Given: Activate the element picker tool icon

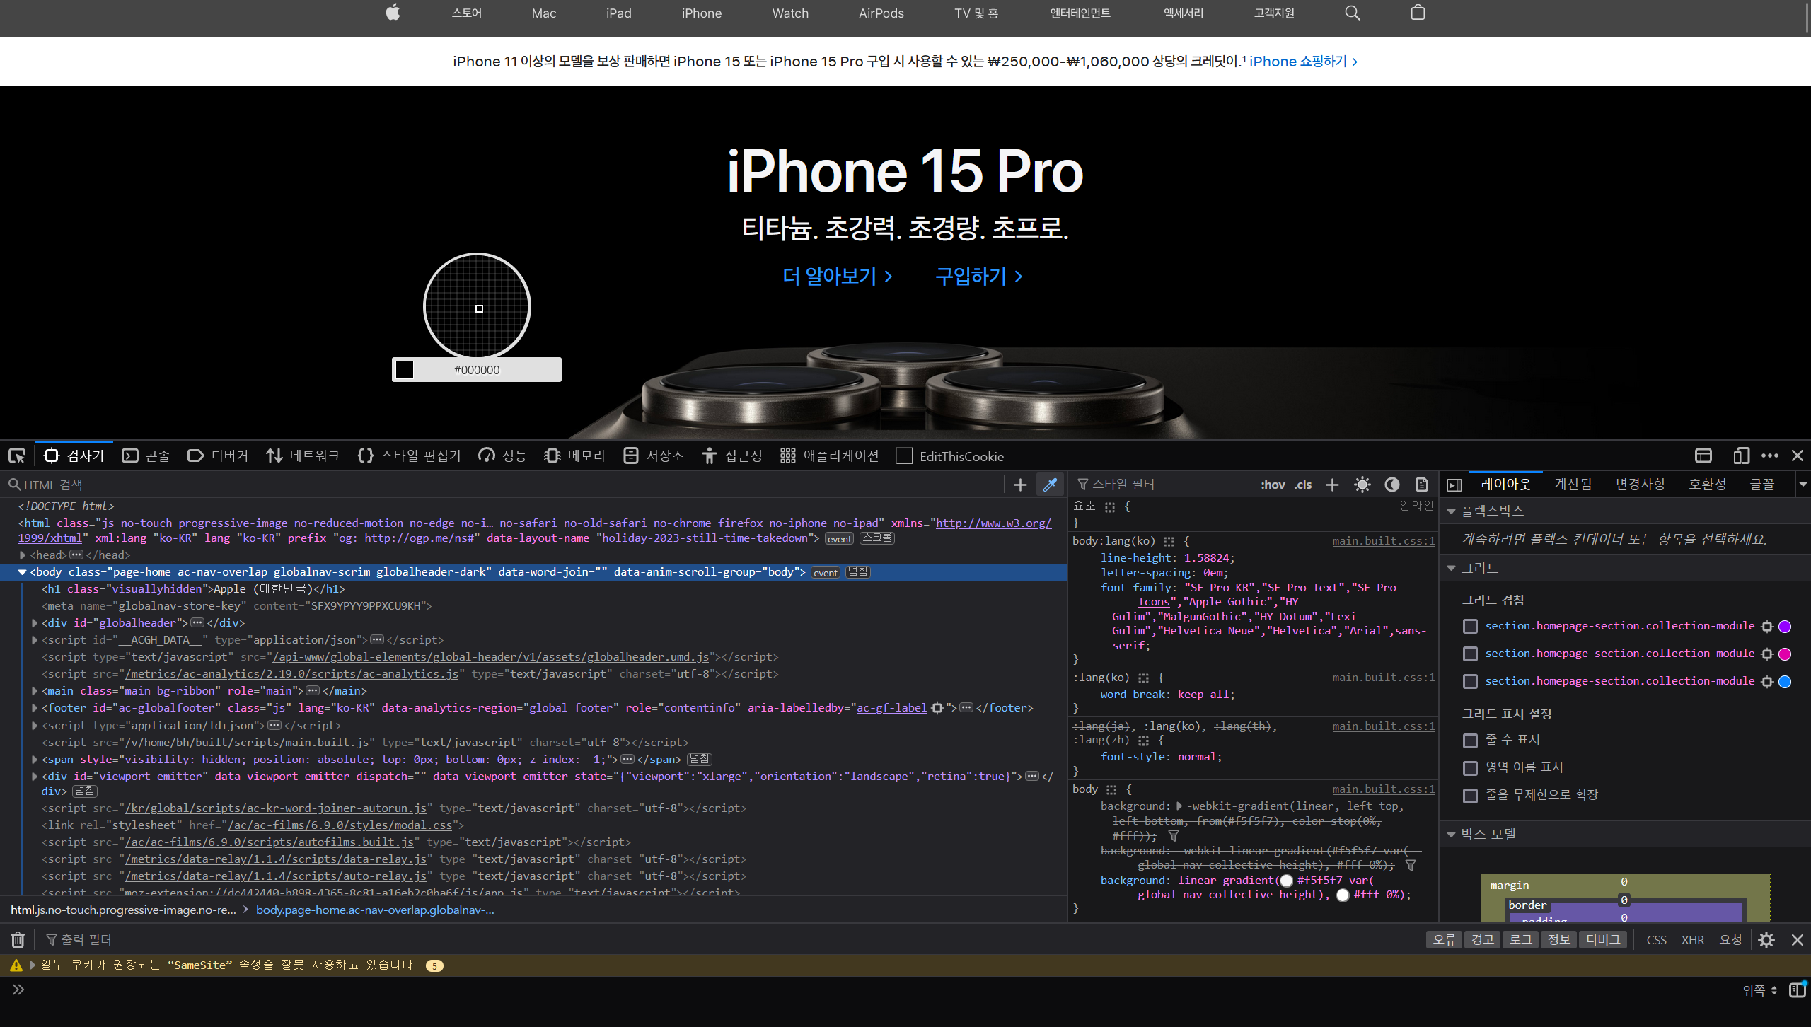Looking at the screenshot, I should click(17, 456).
